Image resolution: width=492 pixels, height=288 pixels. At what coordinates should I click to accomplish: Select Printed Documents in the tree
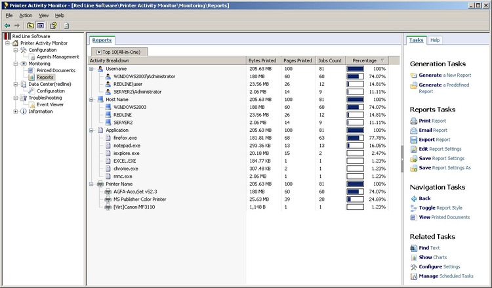pos(56,71)
